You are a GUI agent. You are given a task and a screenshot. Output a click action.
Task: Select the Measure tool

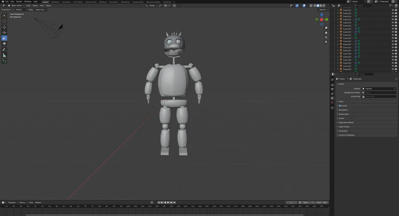click(4, 55)
